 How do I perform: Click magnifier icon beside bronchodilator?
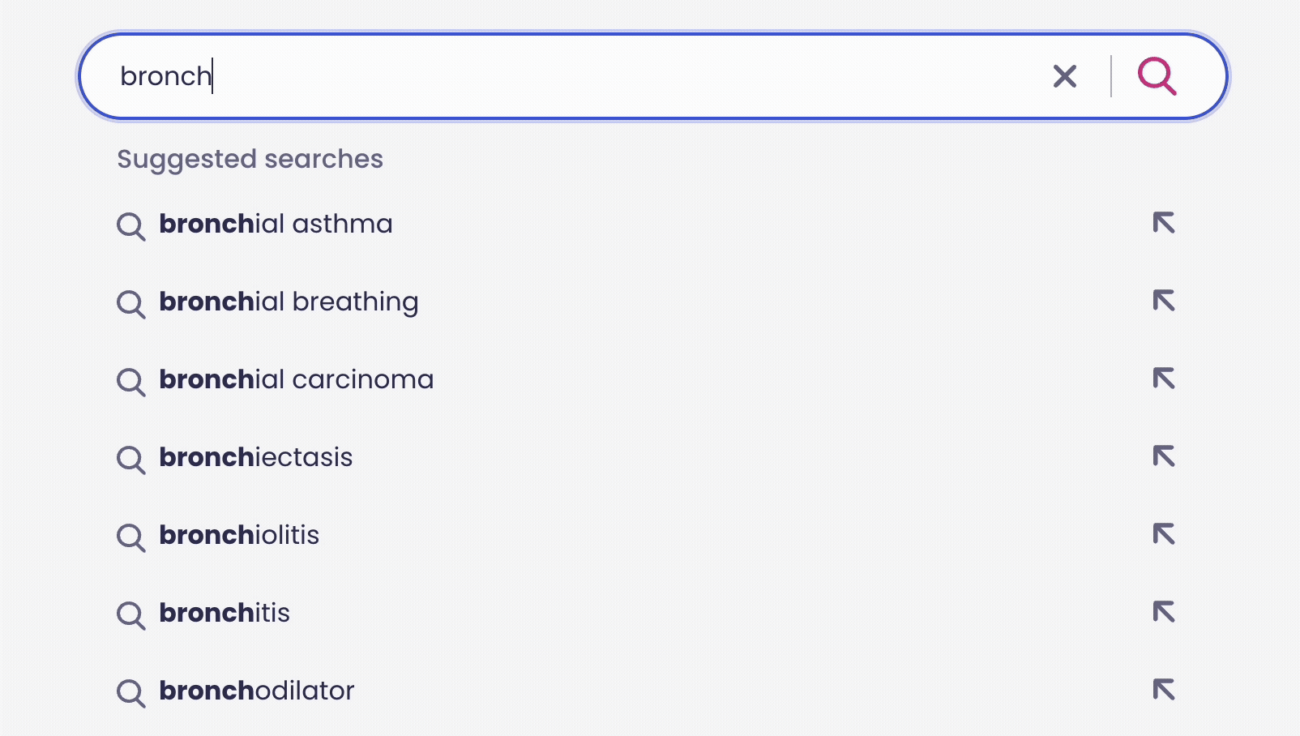pyautogui.click(x=130, y=693)
